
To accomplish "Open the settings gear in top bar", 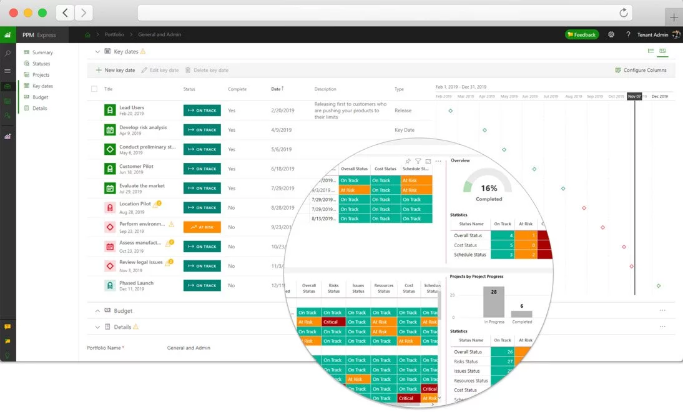I will click(611, 34).
